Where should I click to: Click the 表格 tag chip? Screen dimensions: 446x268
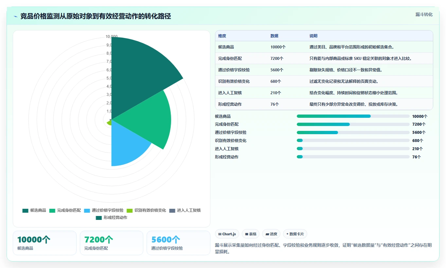coord(251,234)
